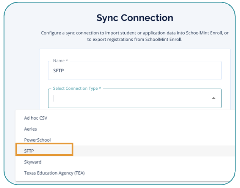Click the empty right side of the Skyward row

click(x=160, y=162)
